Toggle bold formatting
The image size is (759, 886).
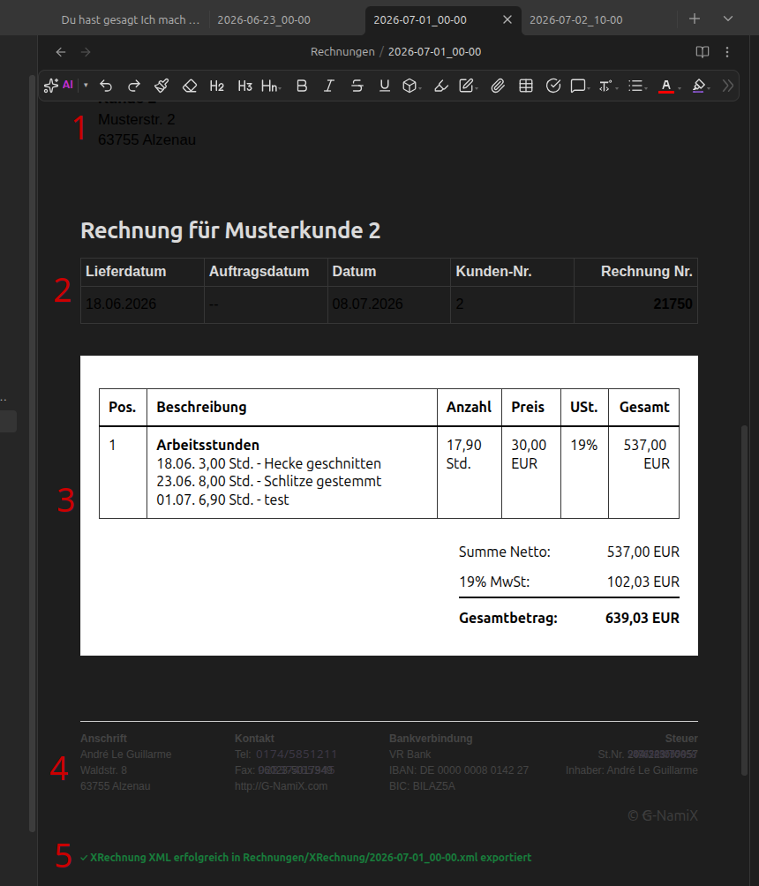click(302, 86)
